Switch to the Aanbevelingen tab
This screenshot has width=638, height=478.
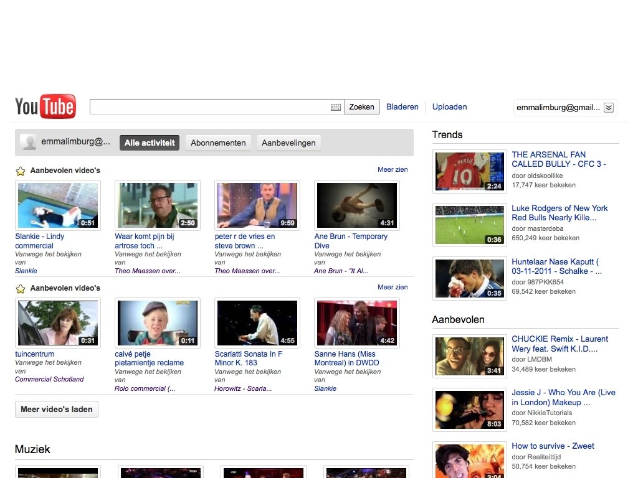point(288,143)
